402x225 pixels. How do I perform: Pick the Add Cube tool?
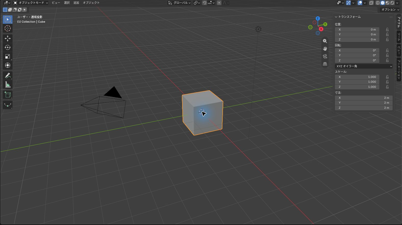pyautogui.click(x=8, y=95)
